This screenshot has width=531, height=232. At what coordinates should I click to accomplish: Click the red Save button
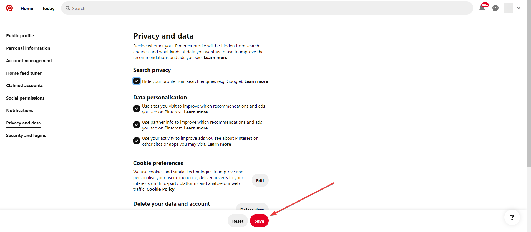pyautogui.click(x=259, y=221)
